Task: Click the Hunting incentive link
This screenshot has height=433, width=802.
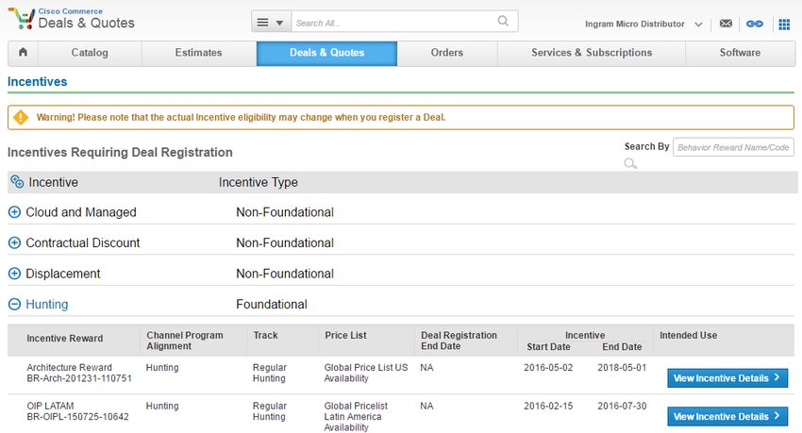Action: (46, 304)
